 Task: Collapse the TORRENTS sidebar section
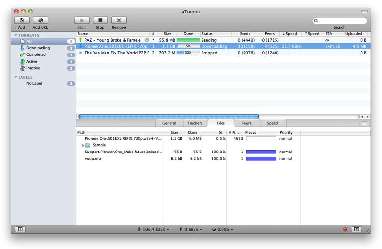point(16,35)
